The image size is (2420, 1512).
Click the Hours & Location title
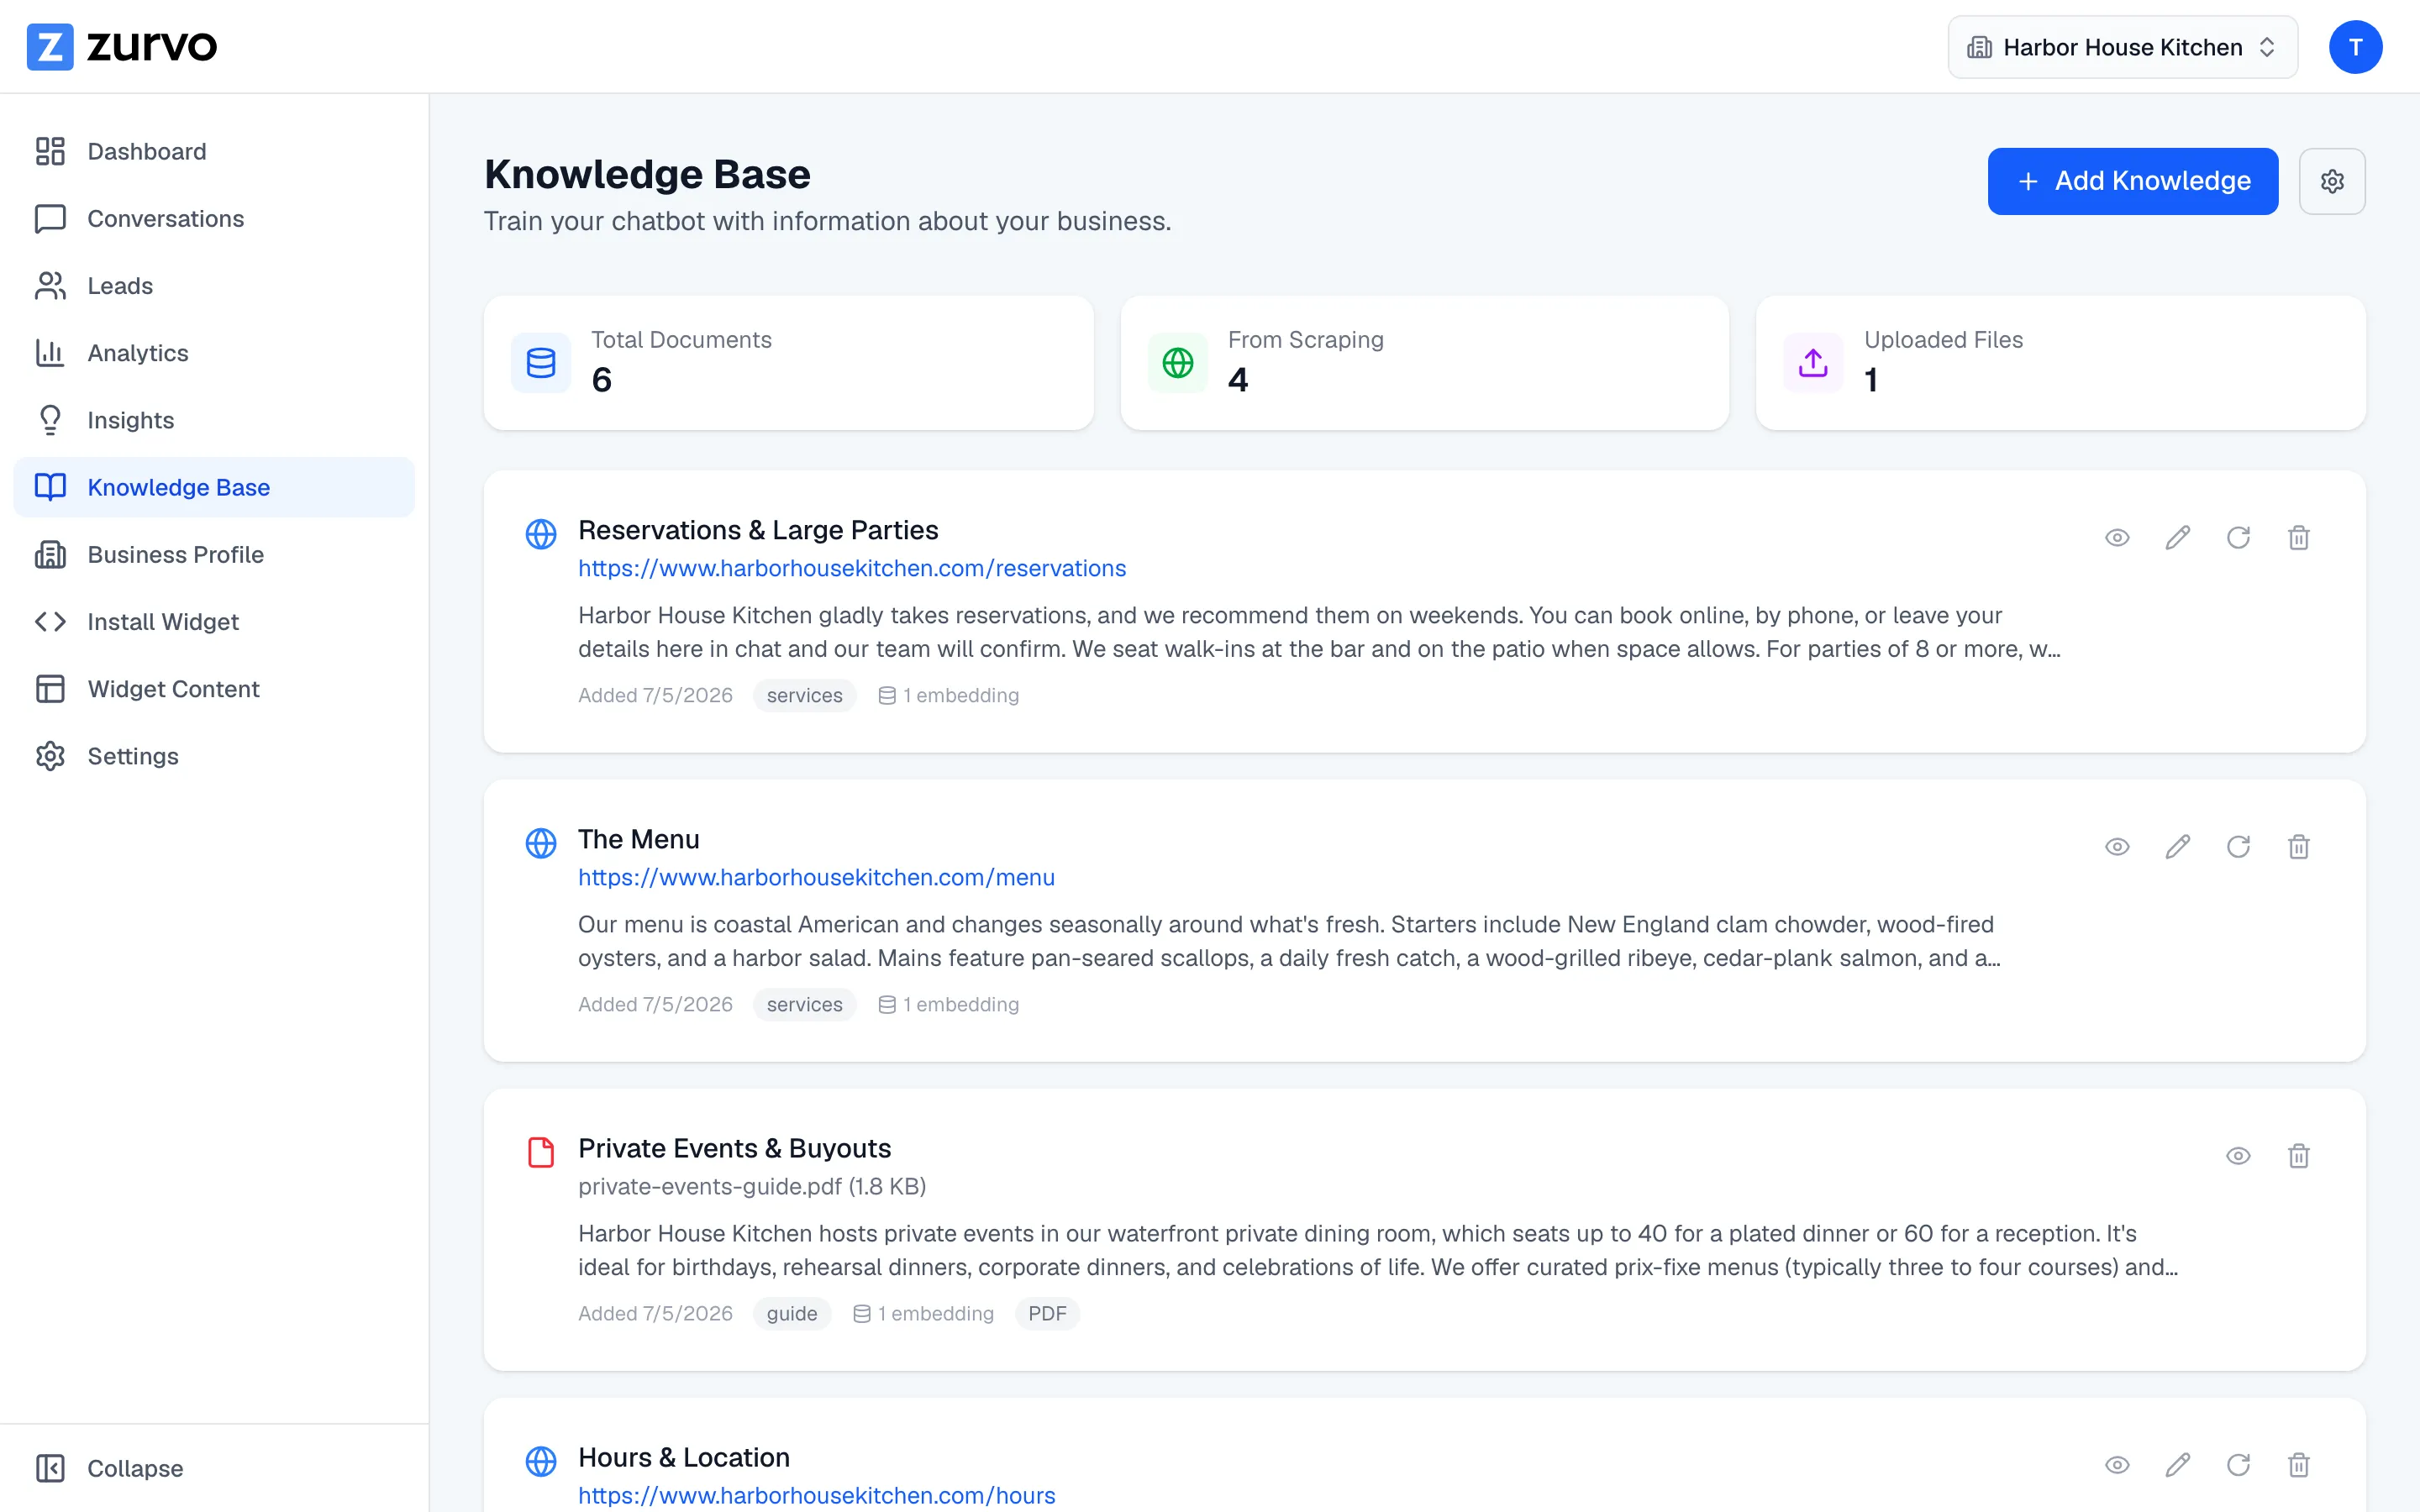coord(684,1457)
